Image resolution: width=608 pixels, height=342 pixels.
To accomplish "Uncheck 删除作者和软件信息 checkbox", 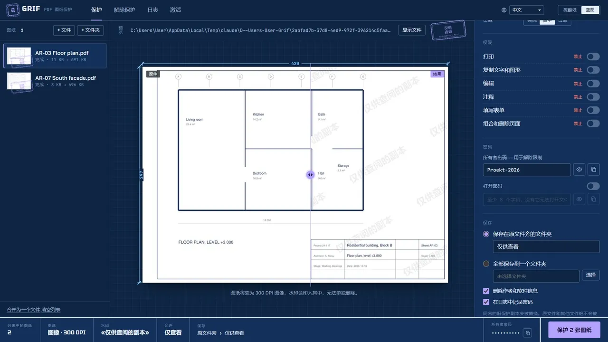I will pyautogui.click(x=486, y=291).
